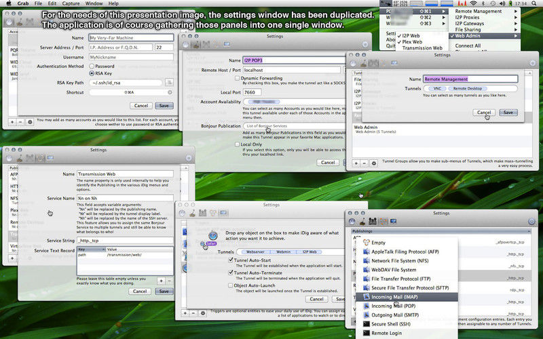543x339 pixels.
Task: Click the Wi-Fi icon in the menu bar
Action: point(473,3)
